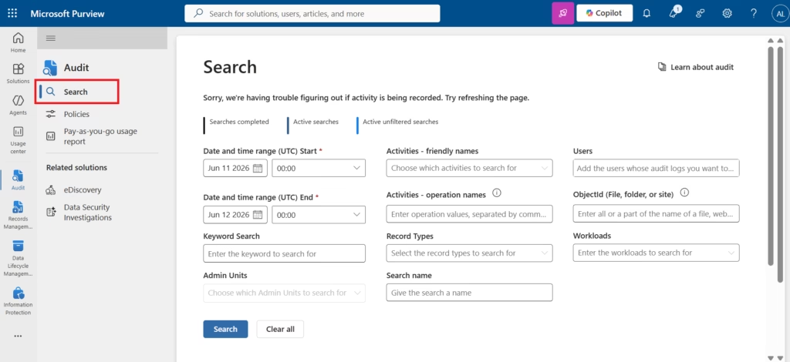Click the info icon beside ObjectId label
The height and width of the screenshot is (362, 790).
(684, 193)
